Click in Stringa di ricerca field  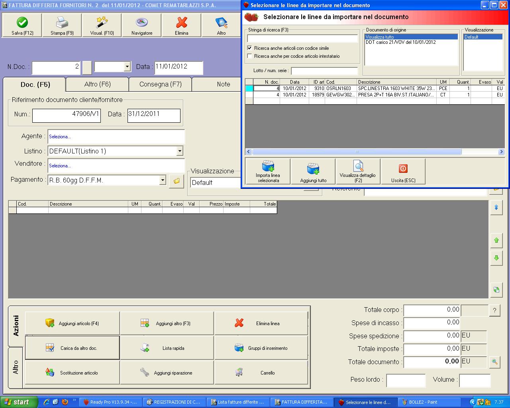302,38
